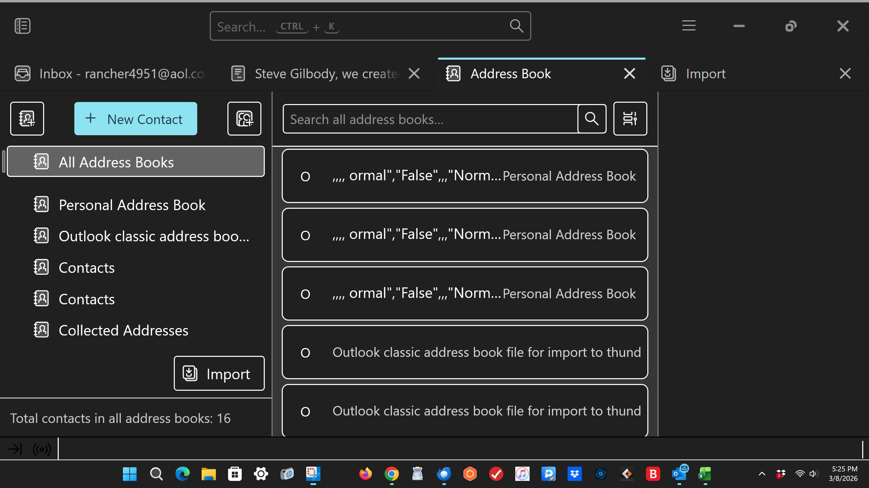Close the Steve Gilbody message tab
Screen dimensions: 869x488
(414, 74)
